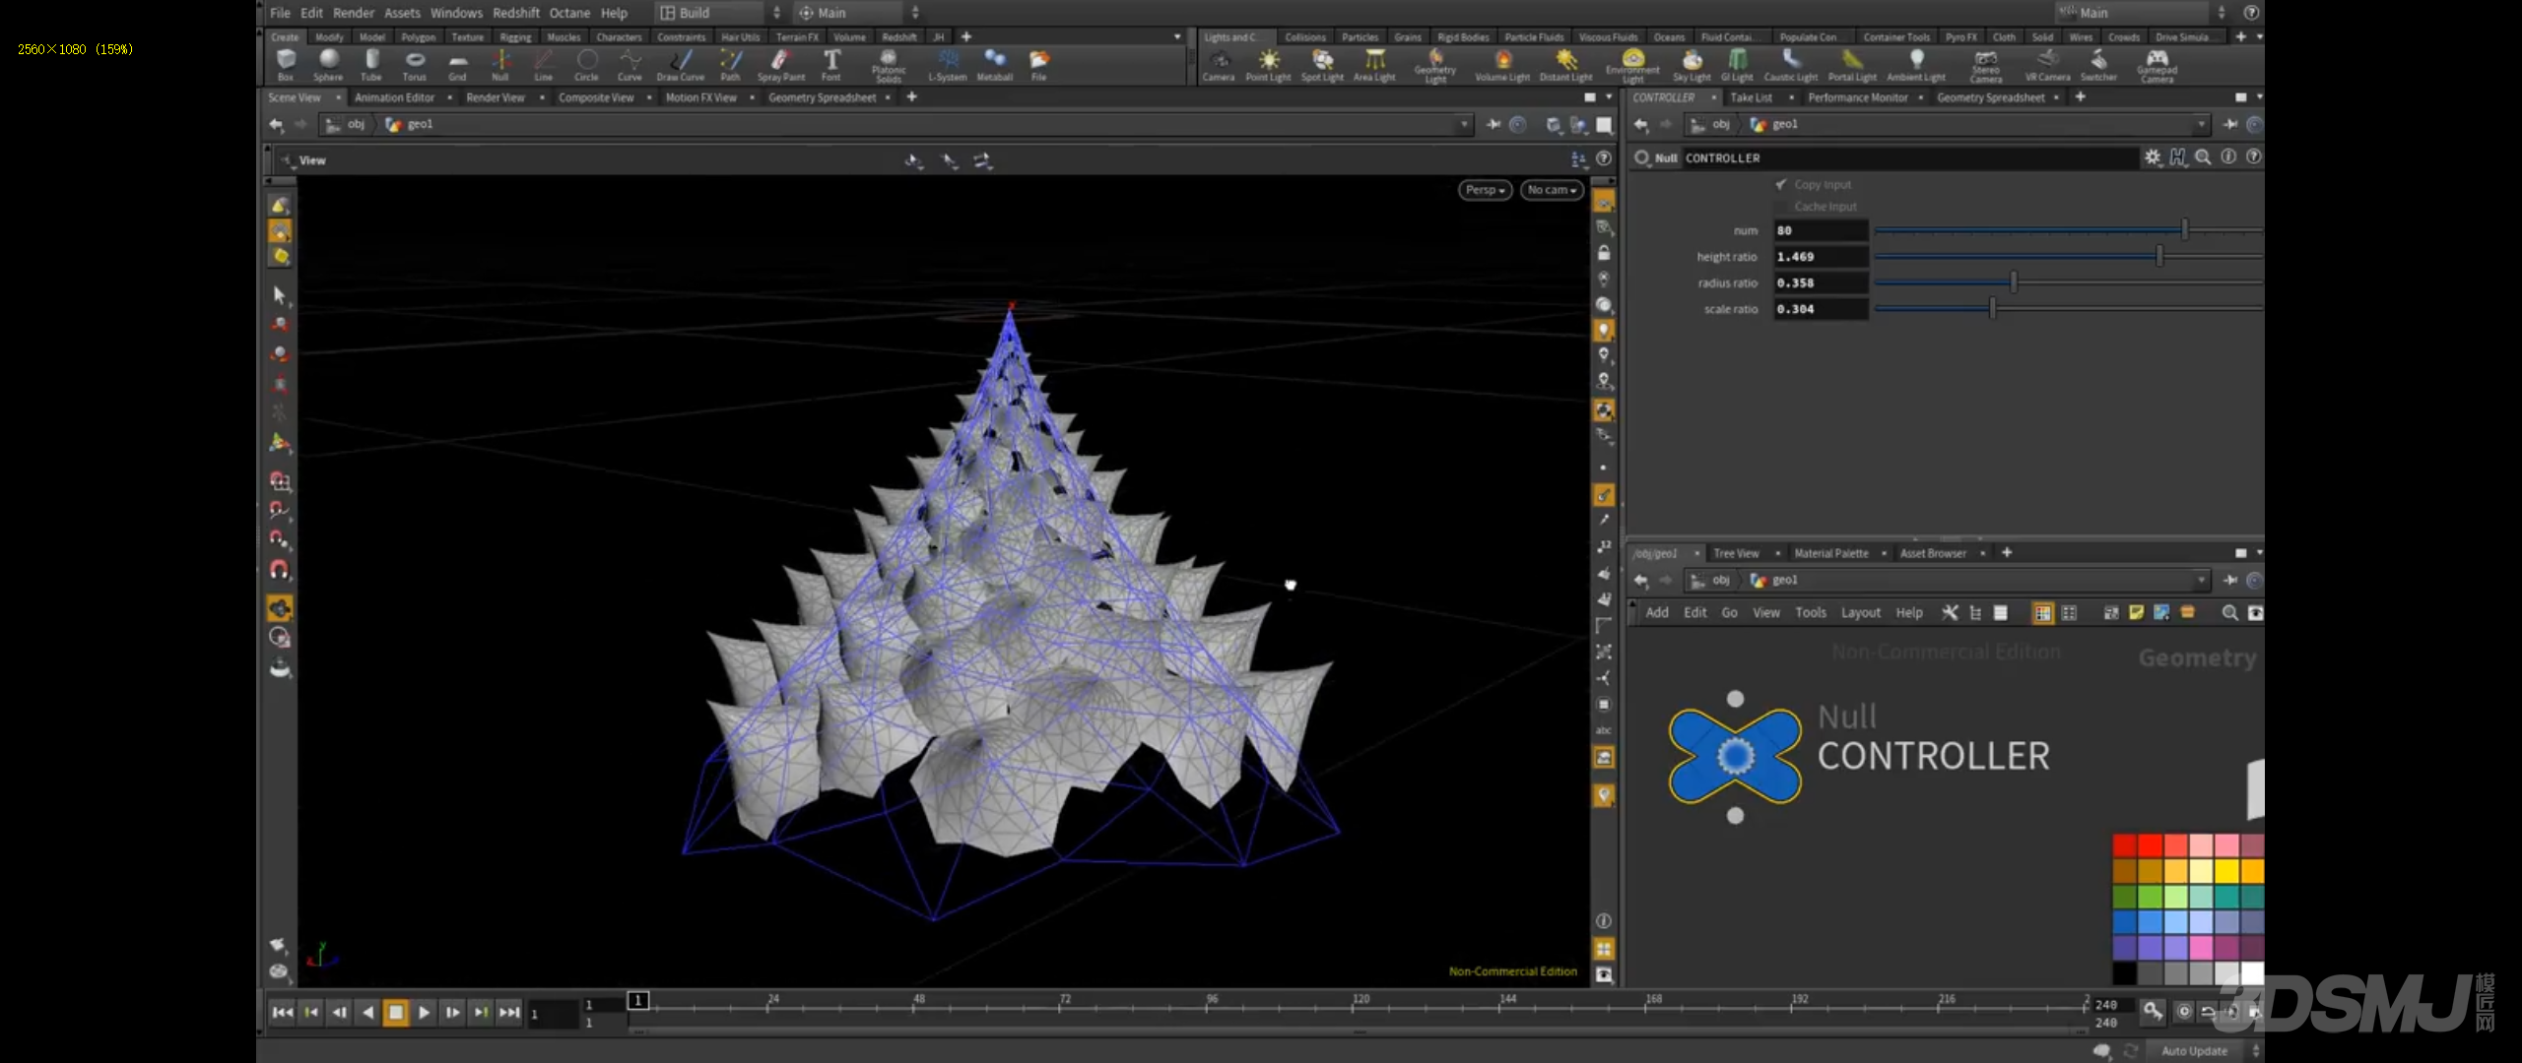This screenshot has width=2522, height=1063.
Task: Click the network editor search icon
Action: pyautogui.click(x=2229, y=612)
